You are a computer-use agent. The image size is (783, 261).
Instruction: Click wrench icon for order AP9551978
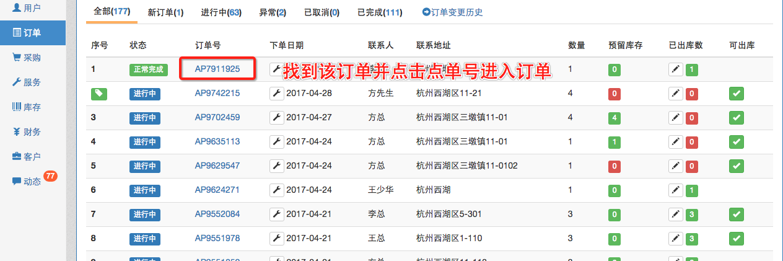277,238
